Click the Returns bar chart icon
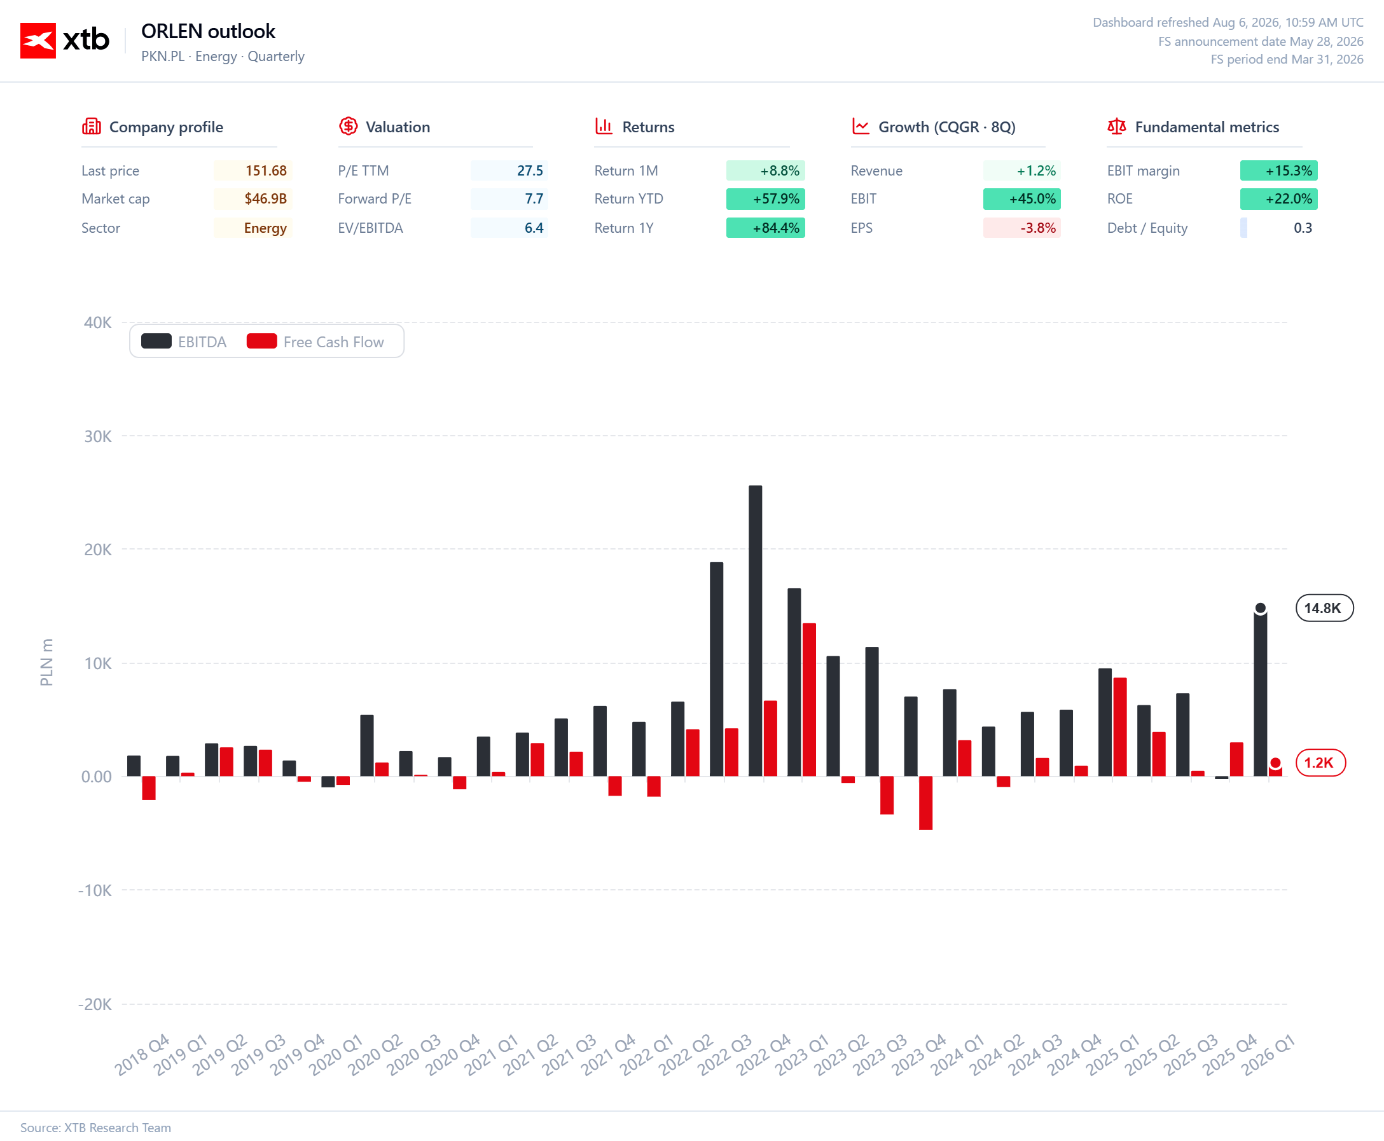Image resolution: width=1384 pixels, height=1141 pixels. coord(604,126)
